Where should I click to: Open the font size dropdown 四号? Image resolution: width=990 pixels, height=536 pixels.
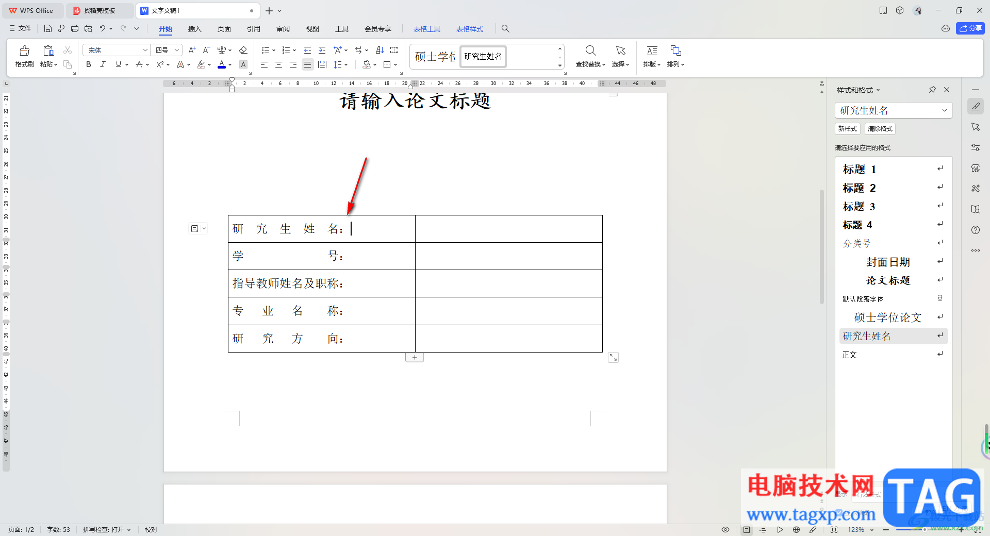click(x=177, y=50)
